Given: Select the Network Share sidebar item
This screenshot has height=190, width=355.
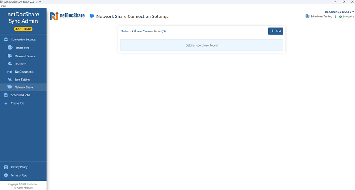Looking at the screenshot, I should [23, 87].
